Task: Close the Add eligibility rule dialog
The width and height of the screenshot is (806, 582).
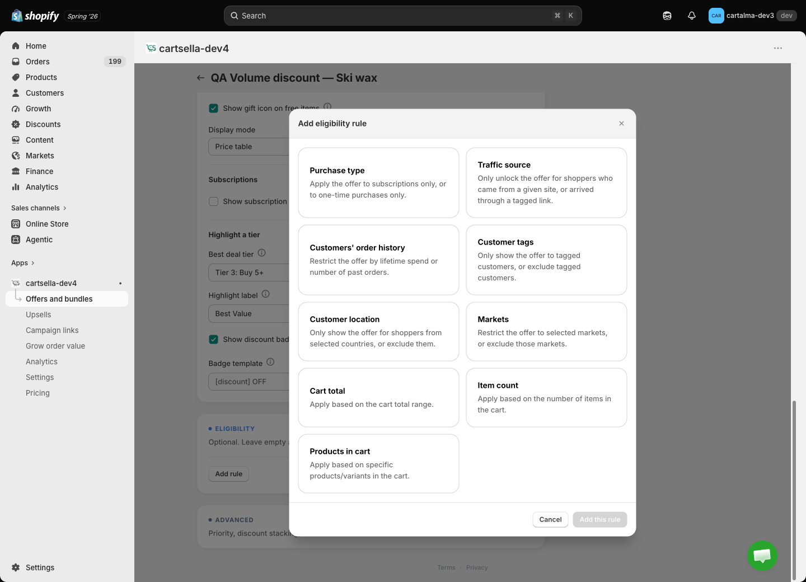Action: point(621,124)
